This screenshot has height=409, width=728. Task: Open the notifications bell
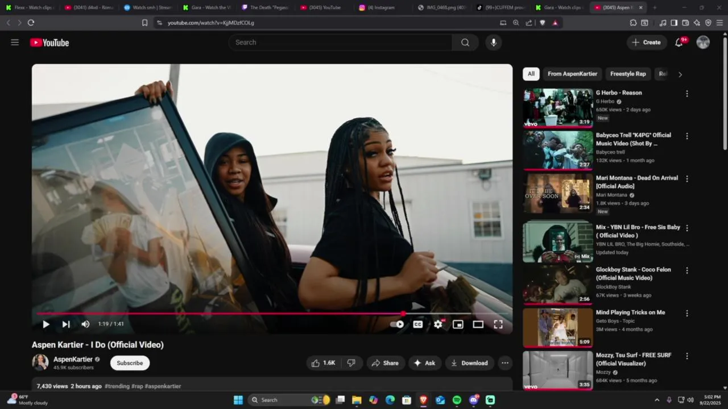679,43
